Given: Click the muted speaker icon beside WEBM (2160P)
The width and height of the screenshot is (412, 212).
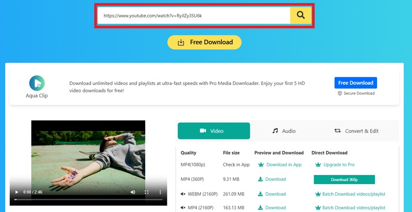Looking at the screenshot, I should [183, 194].
